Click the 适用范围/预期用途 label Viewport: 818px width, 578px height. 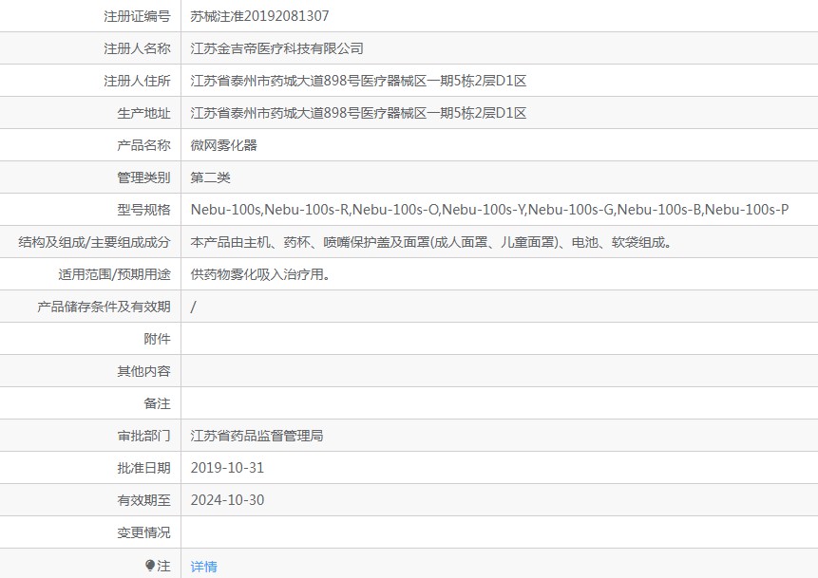115,274
